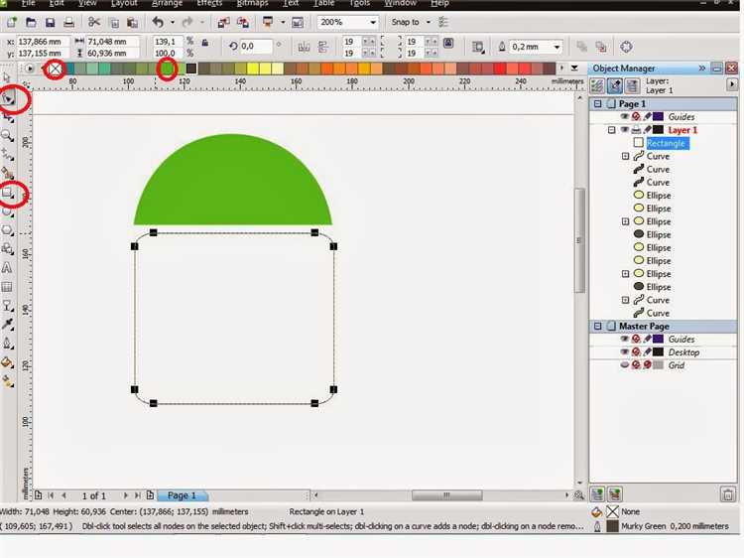Toggle lock ratio padlock
744x558 pixels.
pos(205,43)
